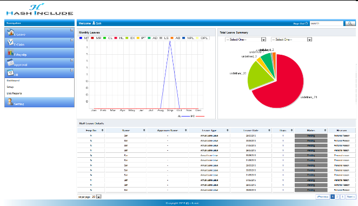
Task: Sort by Approver Name column arrows
Action: click(185, 130)
